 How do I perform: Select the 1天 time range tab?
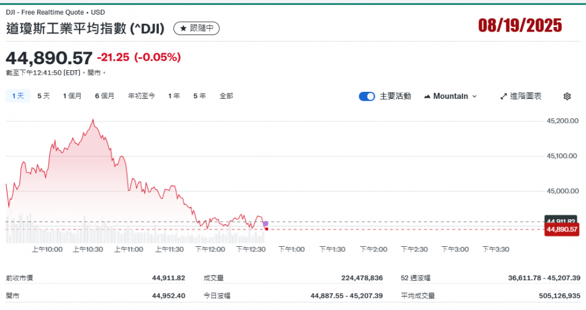pyautogui.click(x=18, y=96)
